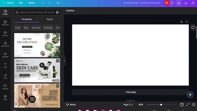
Task: Click the comment refresh icon beside canvas
Action: point(193,27)
